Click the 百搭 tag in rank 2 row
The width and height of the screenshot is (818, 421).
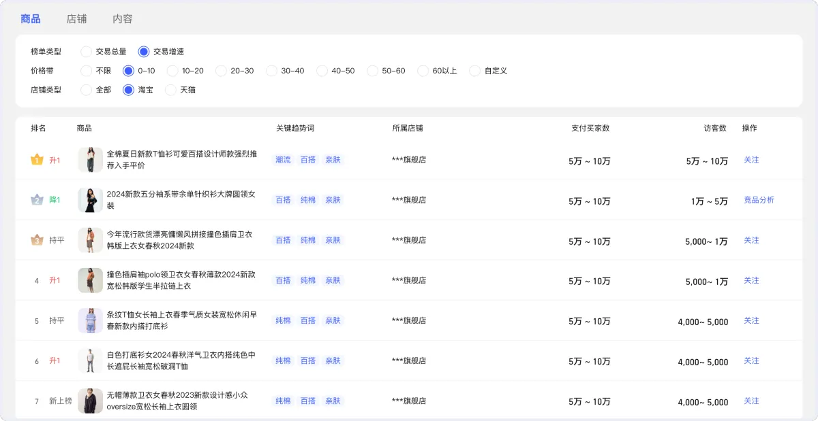[x=283, y=200]
